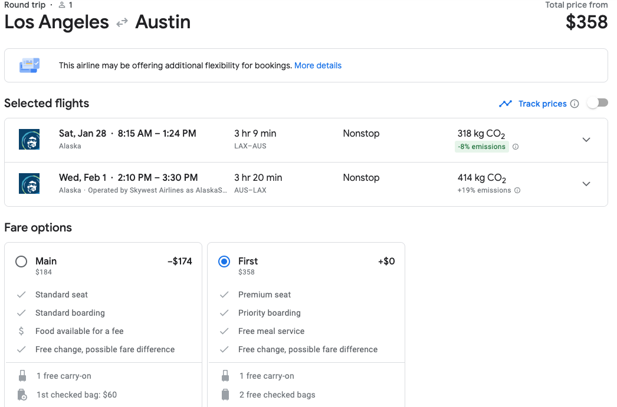617x407 pixels.
Task: Click the passenger count icon
Action: pyautogui.click(x=62, y=5)
